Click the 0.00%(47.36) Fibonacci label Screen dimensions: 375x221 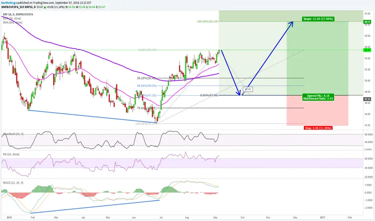209,95
